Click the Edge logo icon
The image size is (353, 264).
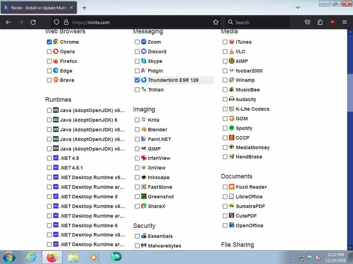click(56, 70)
